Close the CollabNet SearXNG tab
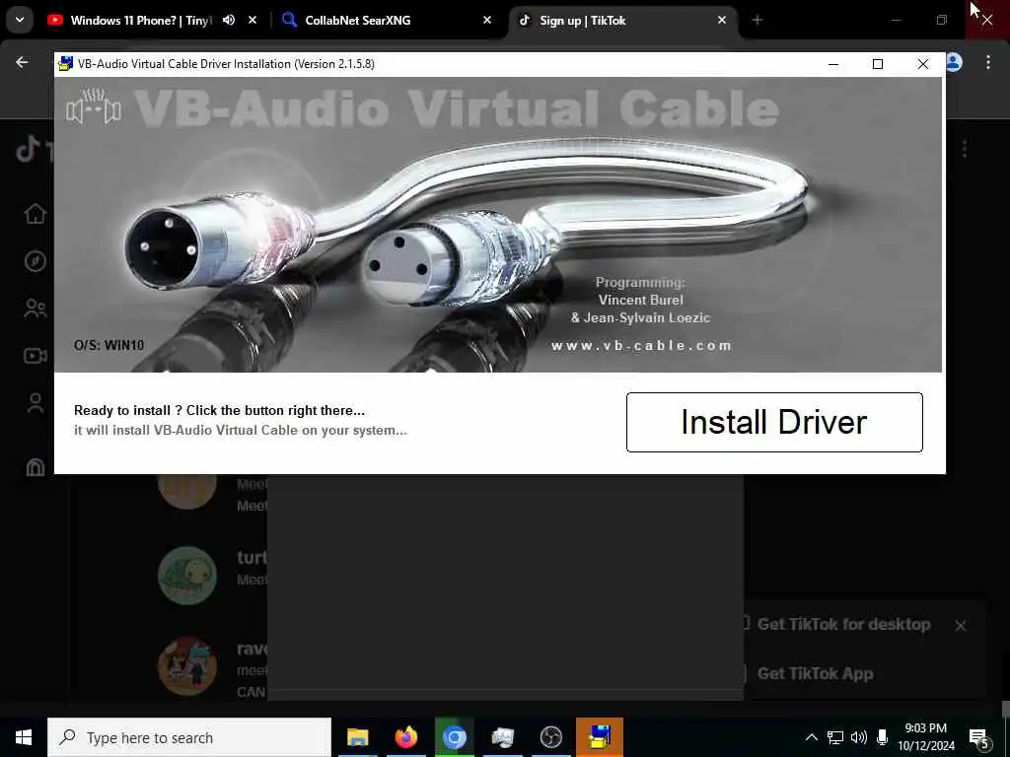The width and height of the screenshot is (1010, 757). coord(487,20)
